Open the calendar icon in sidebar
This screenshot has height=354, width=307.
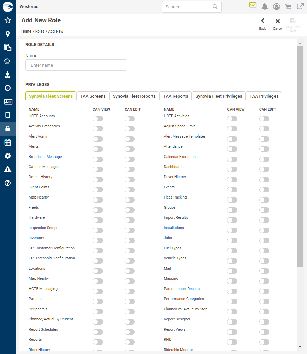coord(8,142)
